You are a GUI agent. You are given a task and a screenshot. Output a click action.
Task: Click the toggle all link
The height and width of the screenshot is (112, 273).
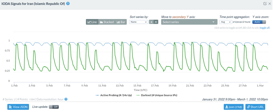265,28
